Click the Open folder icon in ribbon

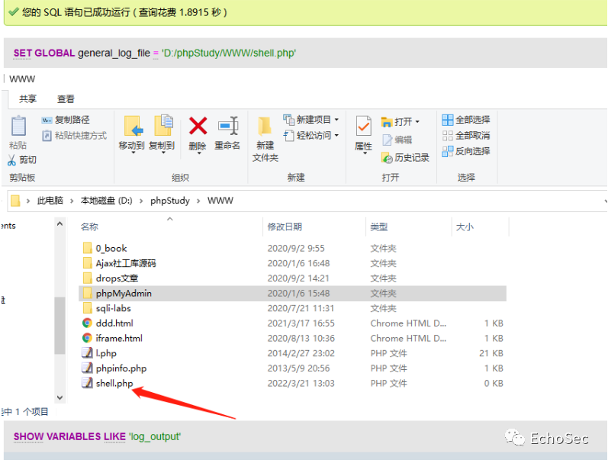387,122
